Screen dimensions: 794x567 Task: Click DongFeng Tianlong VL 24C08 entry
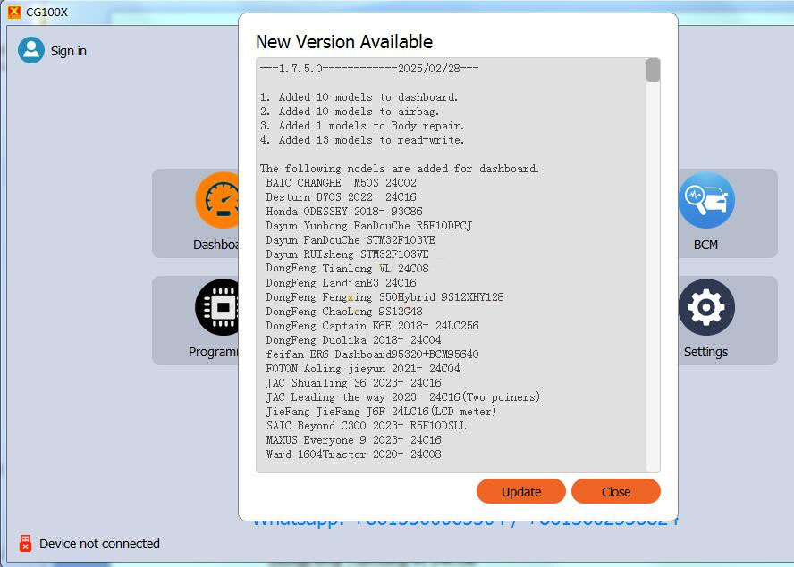click(347, 269)
